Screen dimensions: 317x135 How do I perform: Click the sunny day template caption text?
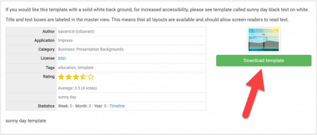coord(26,121)
